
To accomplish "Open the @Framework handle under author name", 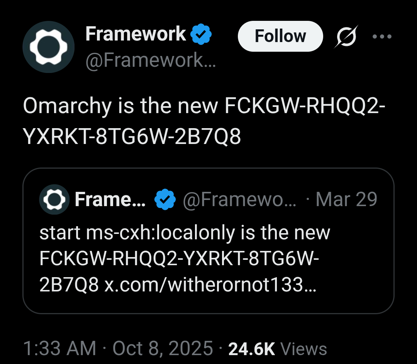I will coord(150,60).
